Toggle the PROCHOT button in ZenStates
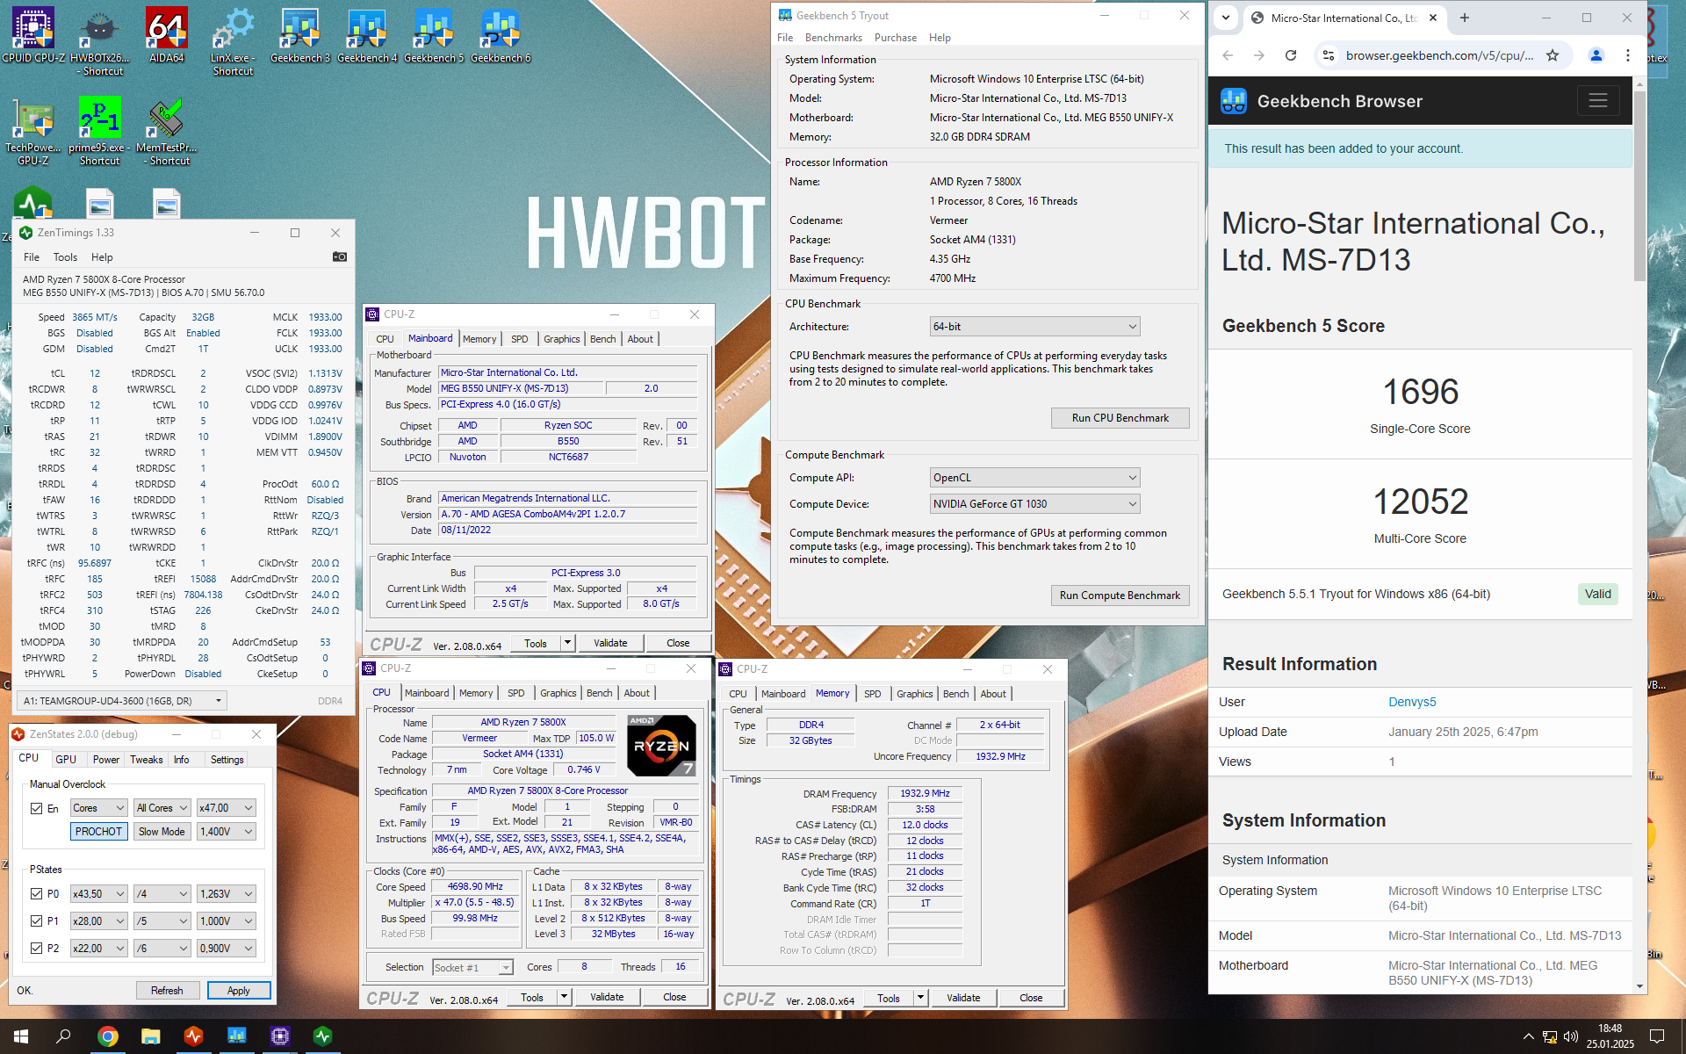 pos(98,832)
